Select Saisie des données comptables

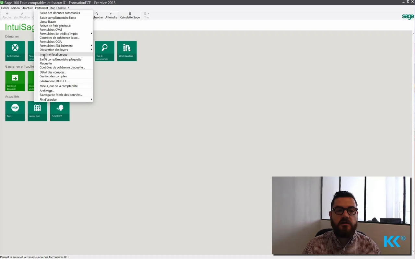[64, 13]
